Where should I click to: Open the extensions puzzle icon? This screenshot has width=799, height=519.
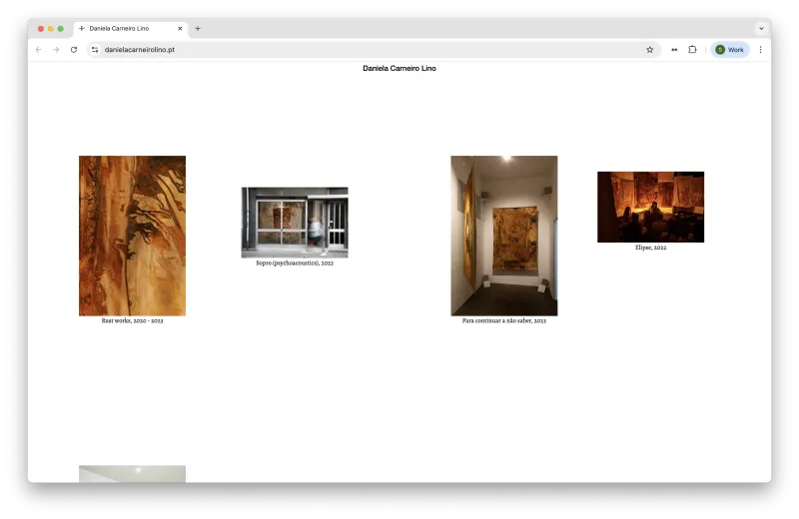click(692, 49)
